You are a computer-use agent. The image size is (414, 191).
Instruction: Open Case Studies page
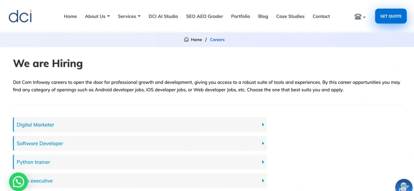[x=290, y=16]
